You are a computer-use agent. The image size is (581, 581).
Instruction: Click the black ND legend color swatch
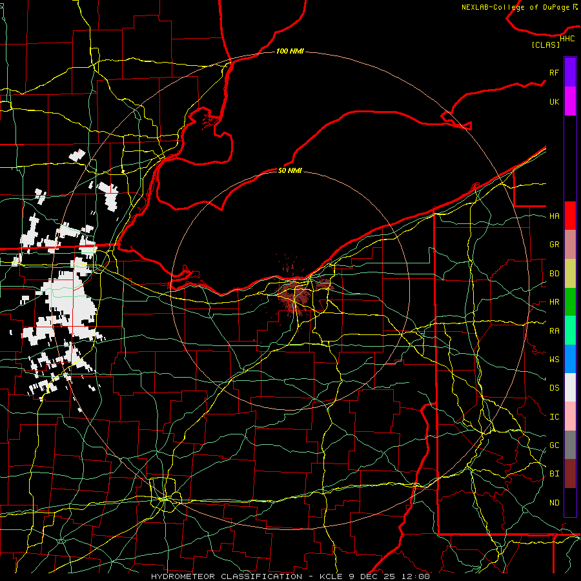tap(570, 502)
